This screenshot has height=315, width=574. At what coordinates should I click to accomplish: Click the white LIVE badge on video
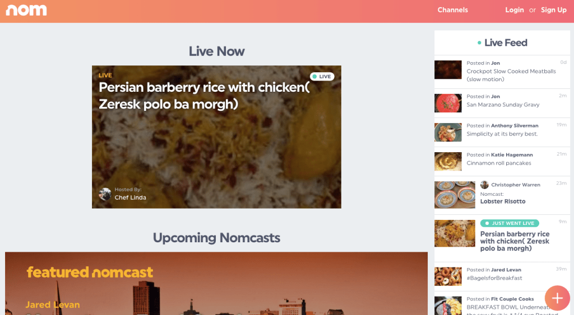322,77
